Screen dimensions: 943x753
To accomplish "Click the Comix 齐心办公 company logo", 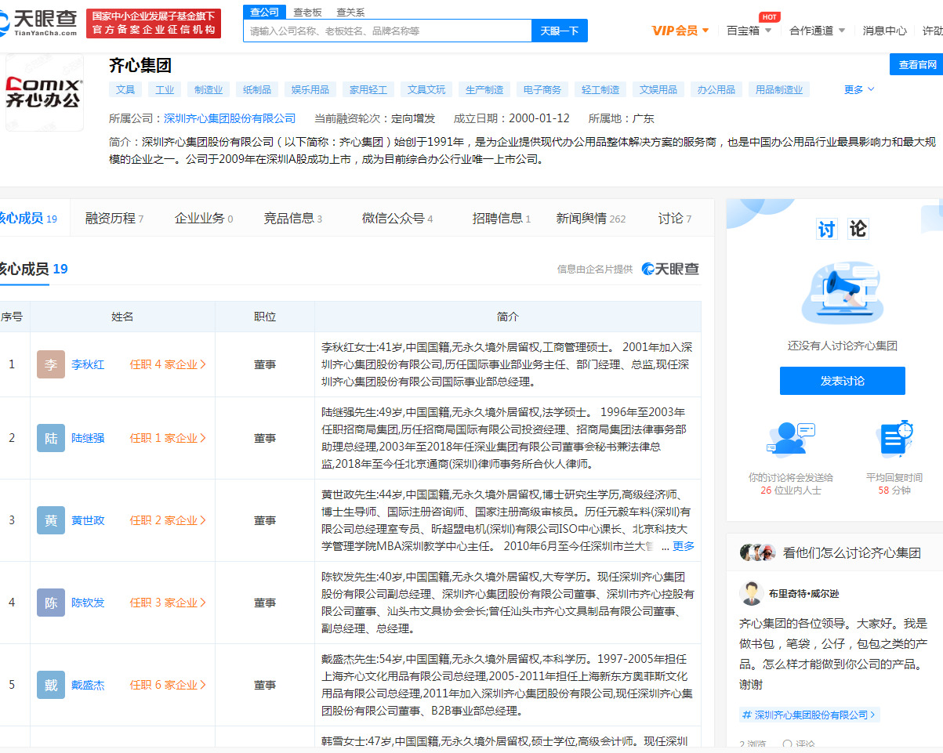I will point(44,92).
